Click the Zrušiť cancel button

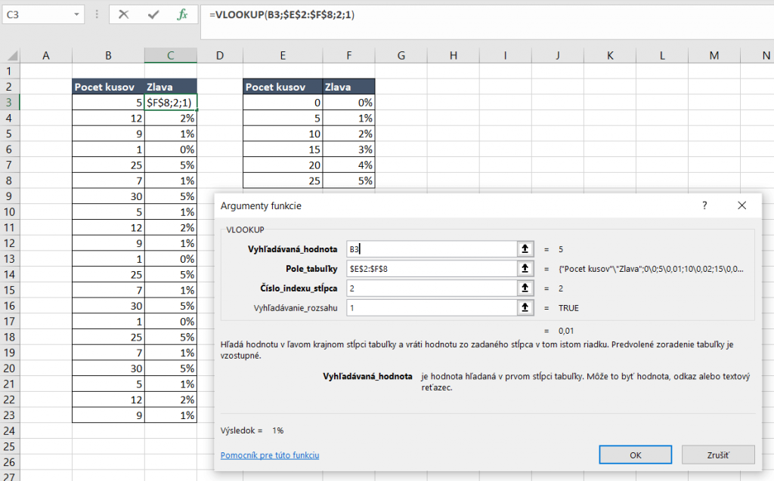point(718,455)
